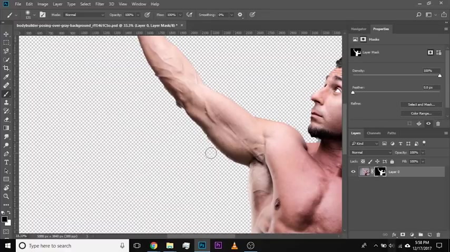Click the delete mask trash icon in Properties

(438, 123)
